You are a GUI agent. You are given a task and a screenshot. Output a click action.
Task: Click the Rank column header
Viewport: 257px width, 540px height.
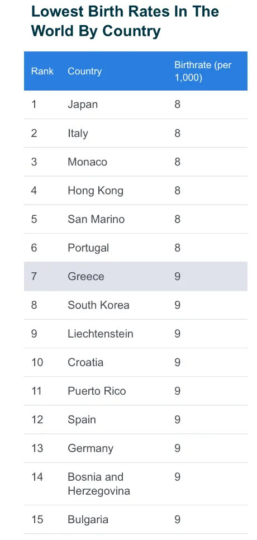42,72
